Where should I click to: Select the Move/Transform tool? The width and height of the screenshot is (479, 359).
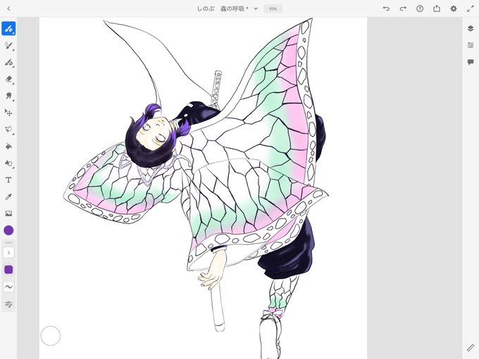[x=8, y=113]
